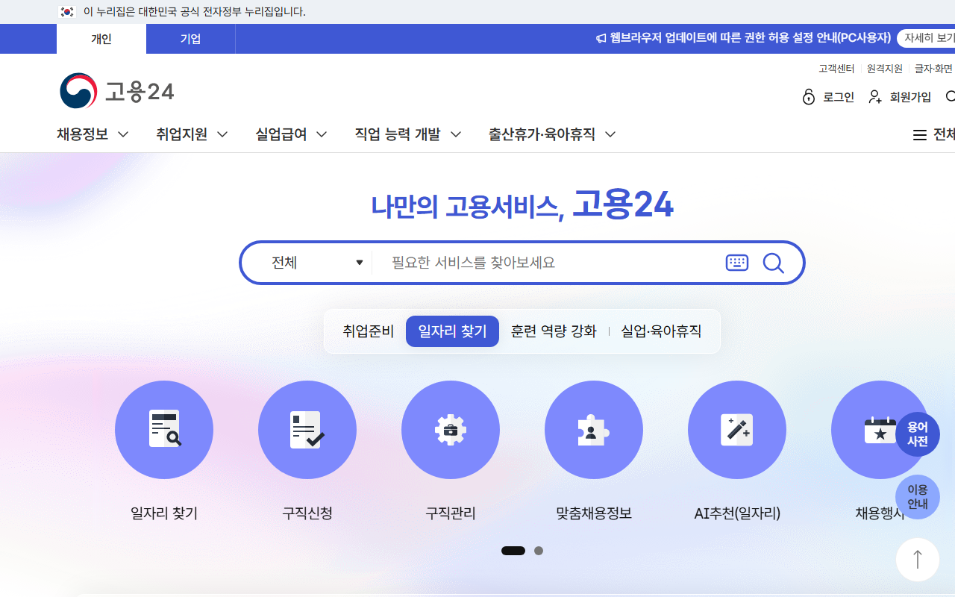This screenshot has height=597, width=955.
Task: Click the 회원가입 signup link
Action: 909,97
